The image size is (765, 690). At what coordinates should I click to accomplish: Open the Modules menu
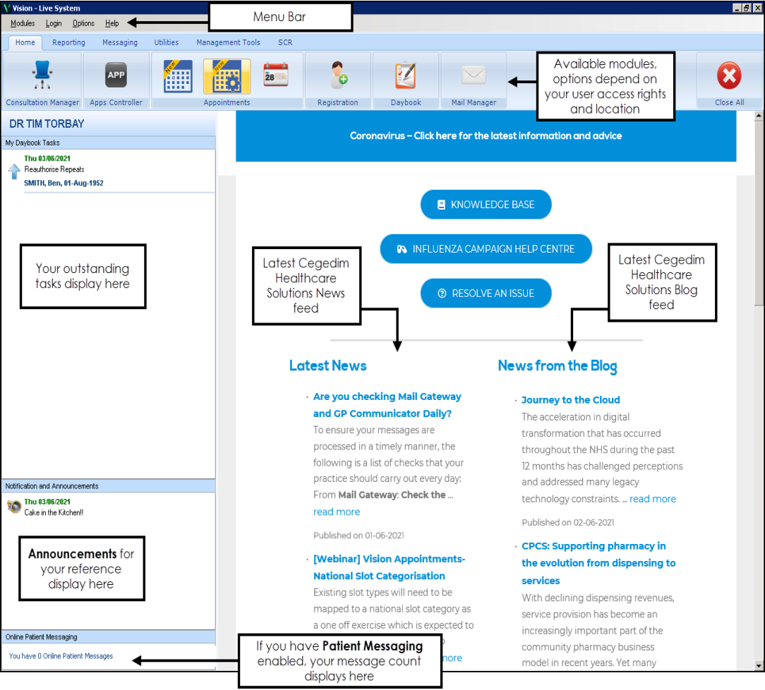(23, 23)
